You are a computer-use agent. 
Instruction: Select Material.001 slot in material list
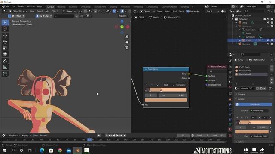click(251, 71)
